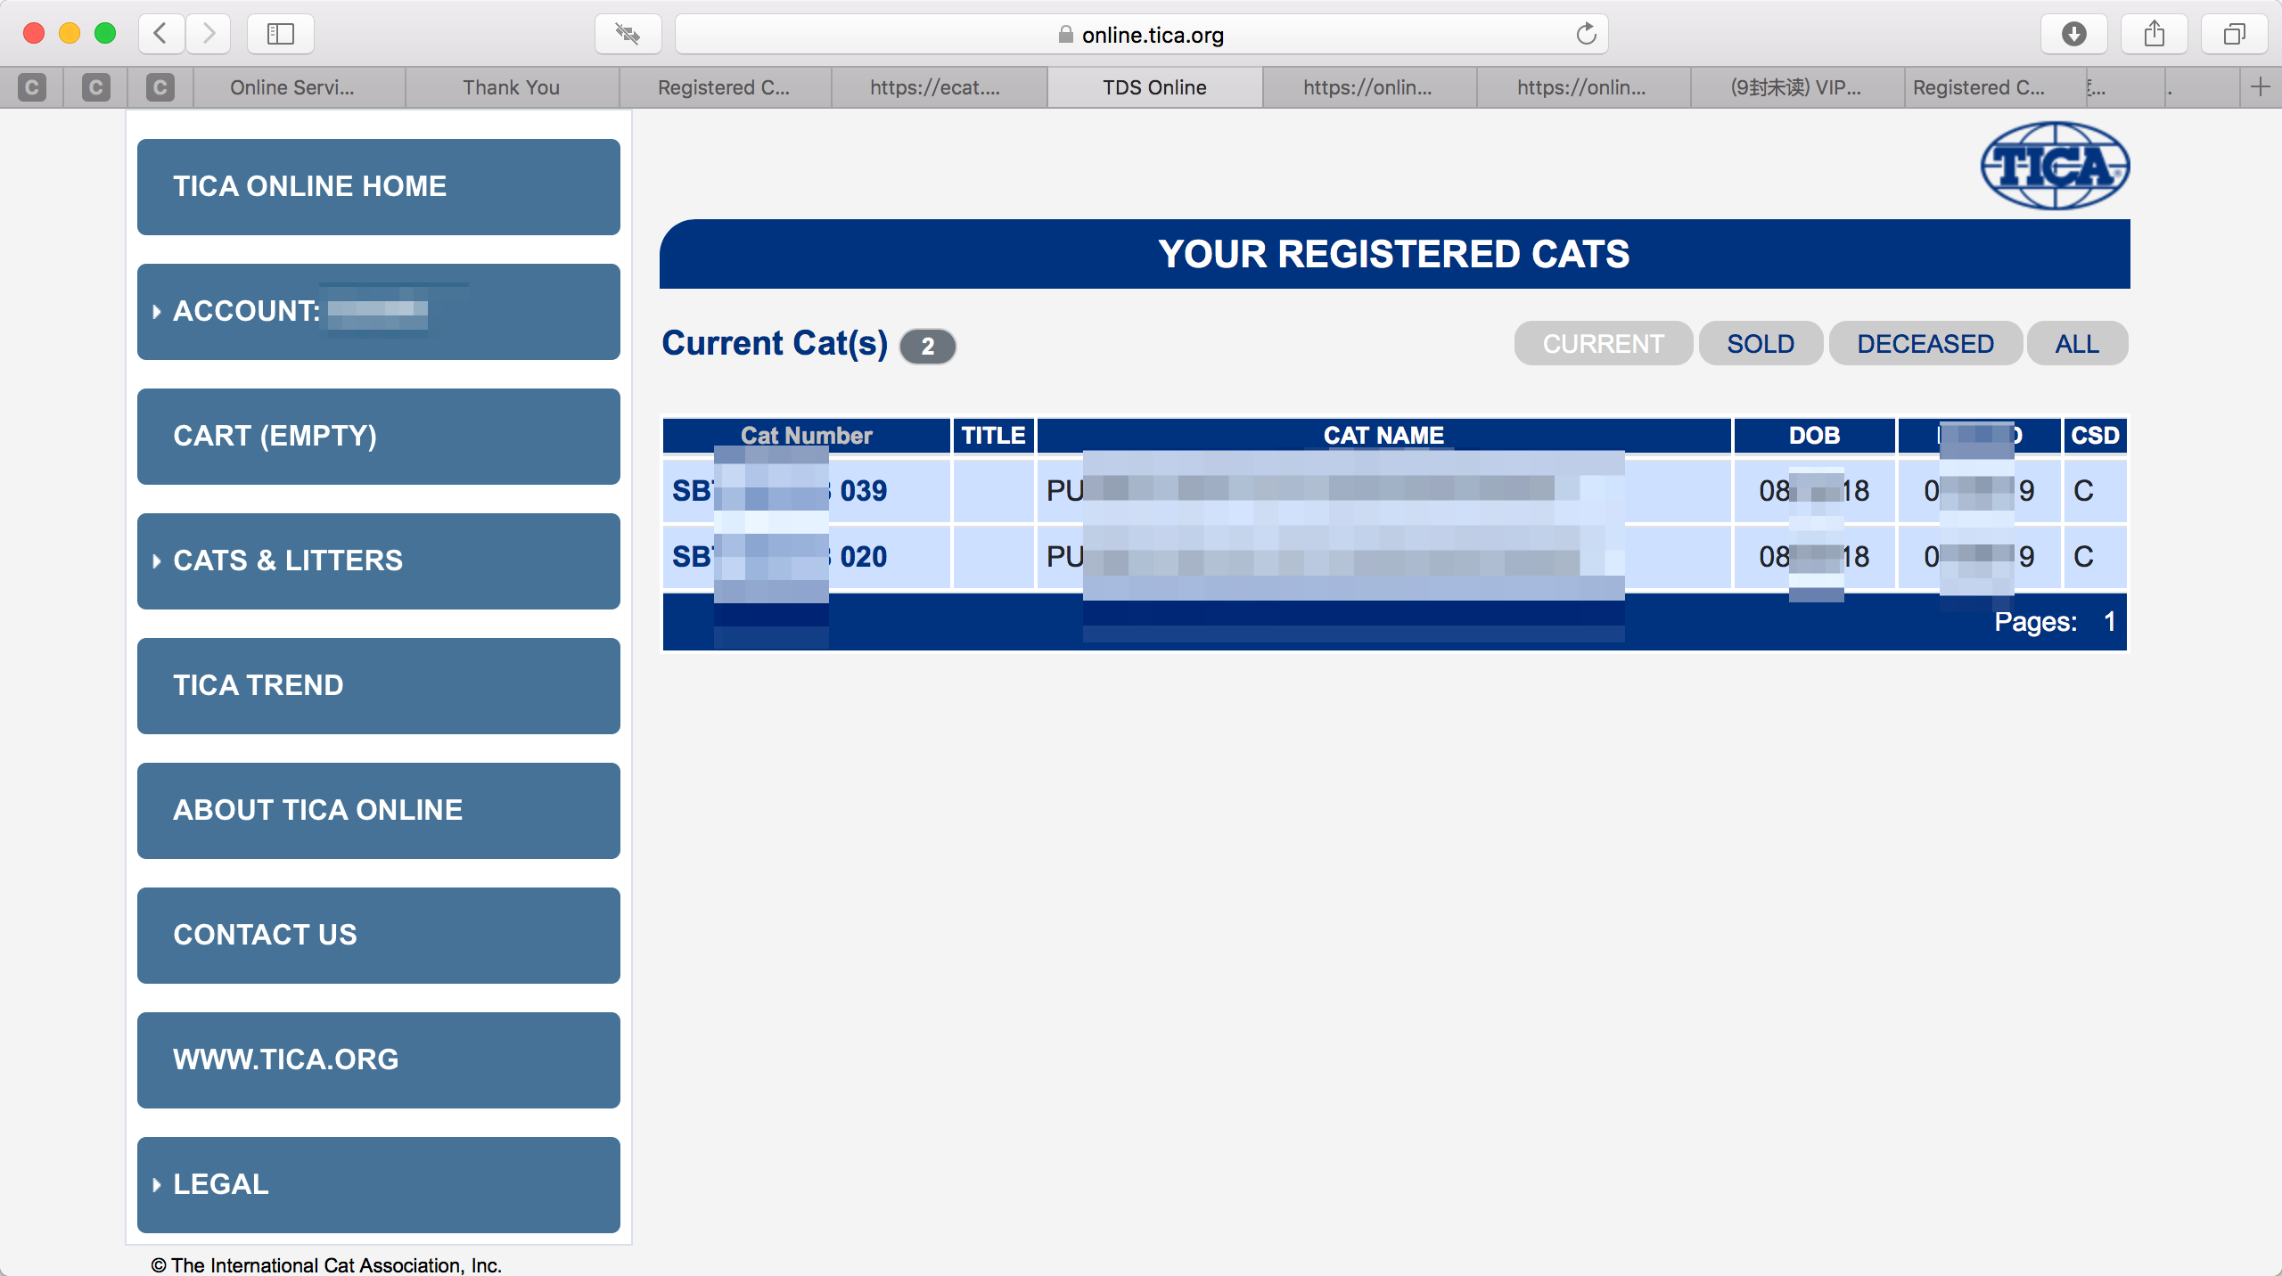Toggle the Safari sidebar icon

pos(280,34)
